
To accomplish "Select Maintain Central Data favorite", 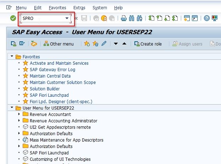I will pyautogui.click(x=50, y=76).
